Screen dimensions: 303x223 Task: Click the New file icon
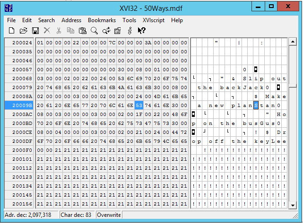(11, 31)
